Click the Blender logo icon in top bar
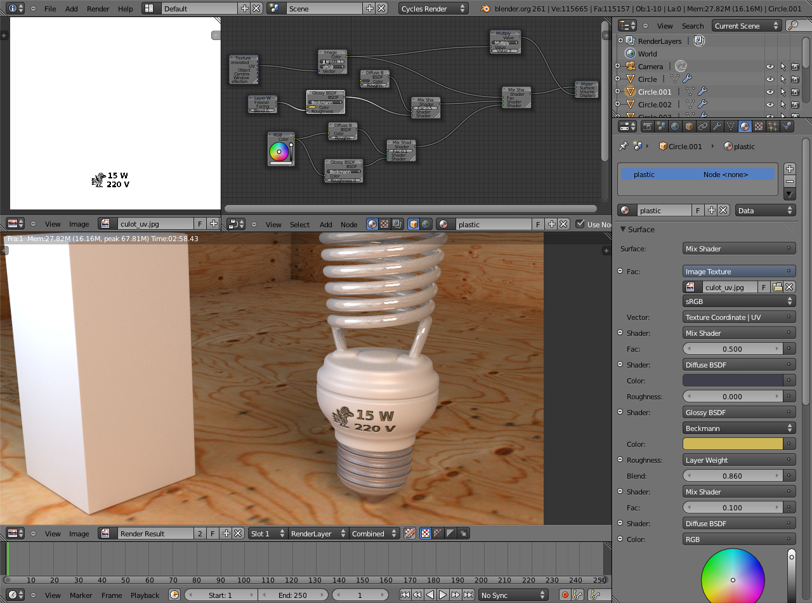 coord(485,9)
